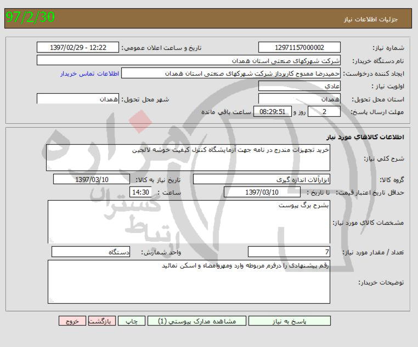418x347 pixels.
Task: Select the تاریخ نیاز به کالا date field
Action: click(92, 179)
